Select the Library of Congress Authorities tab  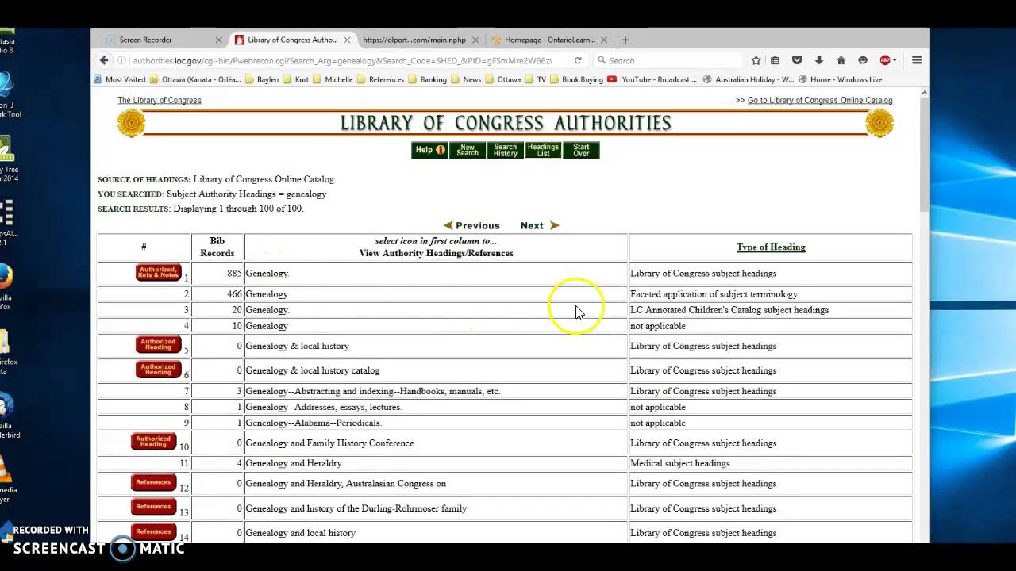click(x=293, y=40)
